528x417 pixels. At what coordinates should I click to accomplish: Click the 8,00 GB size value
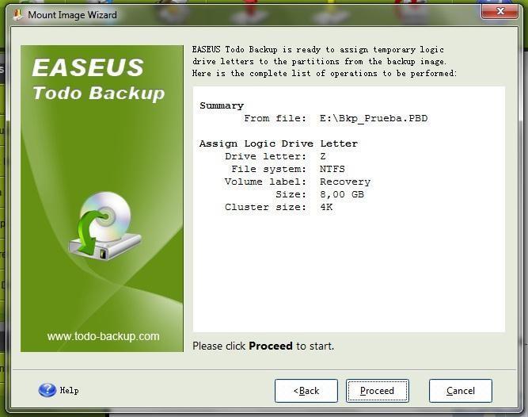click(342, 194)
